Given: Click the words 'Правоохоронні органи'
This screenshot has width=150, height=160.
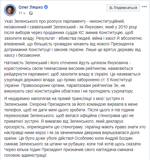Looking at the screenshot, I should (x=43, y=85).
